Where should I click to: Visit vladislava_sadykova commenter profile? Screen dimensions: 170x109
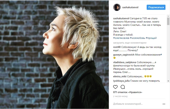pyautogui.click(x=125, y=62)
